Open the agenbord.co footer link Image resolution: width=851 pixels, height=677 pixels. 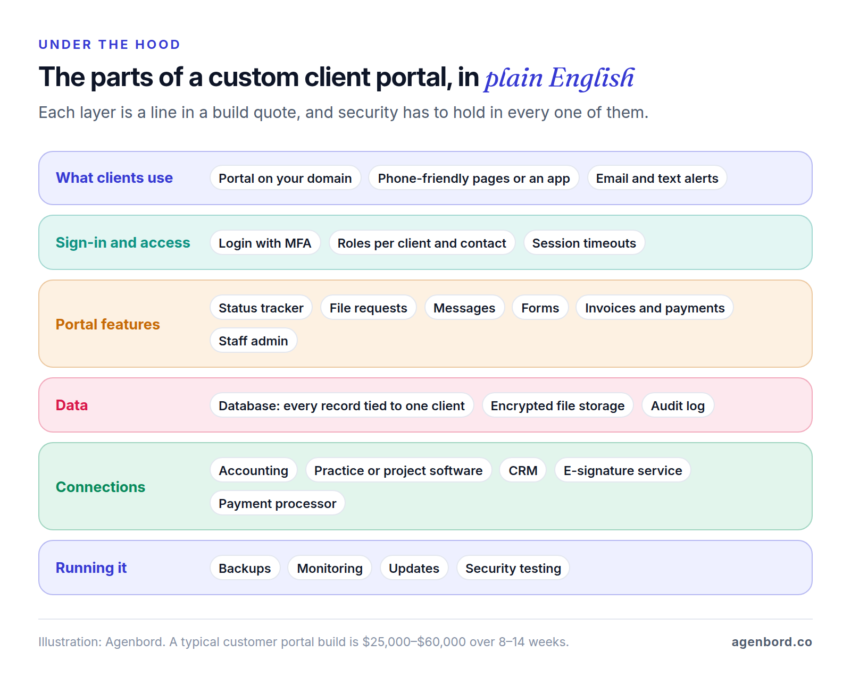pyautogui.click(x=772, y=642)
